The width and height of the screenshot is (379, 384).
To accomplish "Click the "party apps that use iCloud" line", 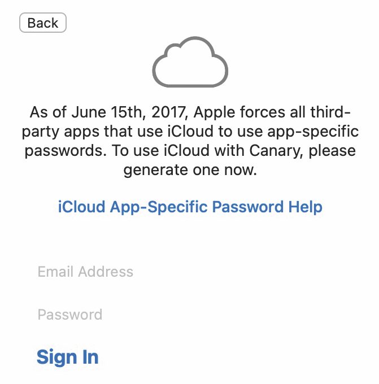I will 190,132.
